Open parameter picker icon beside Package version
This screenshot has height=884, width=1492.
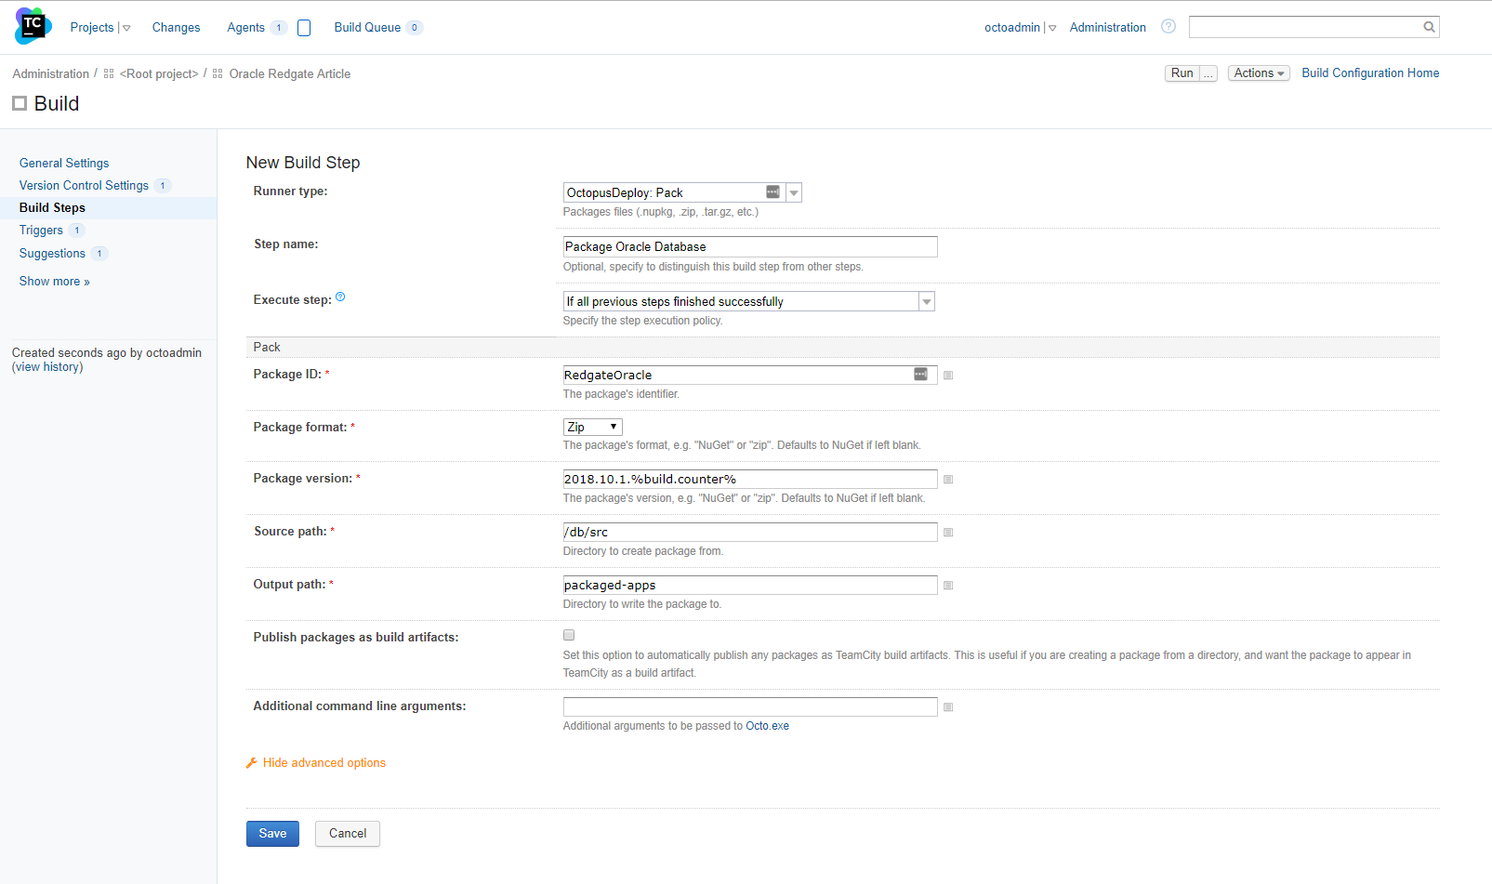[x=948, y=480]
